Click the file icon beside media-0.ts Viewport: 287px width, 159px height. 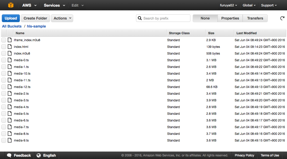click(10, 60)
